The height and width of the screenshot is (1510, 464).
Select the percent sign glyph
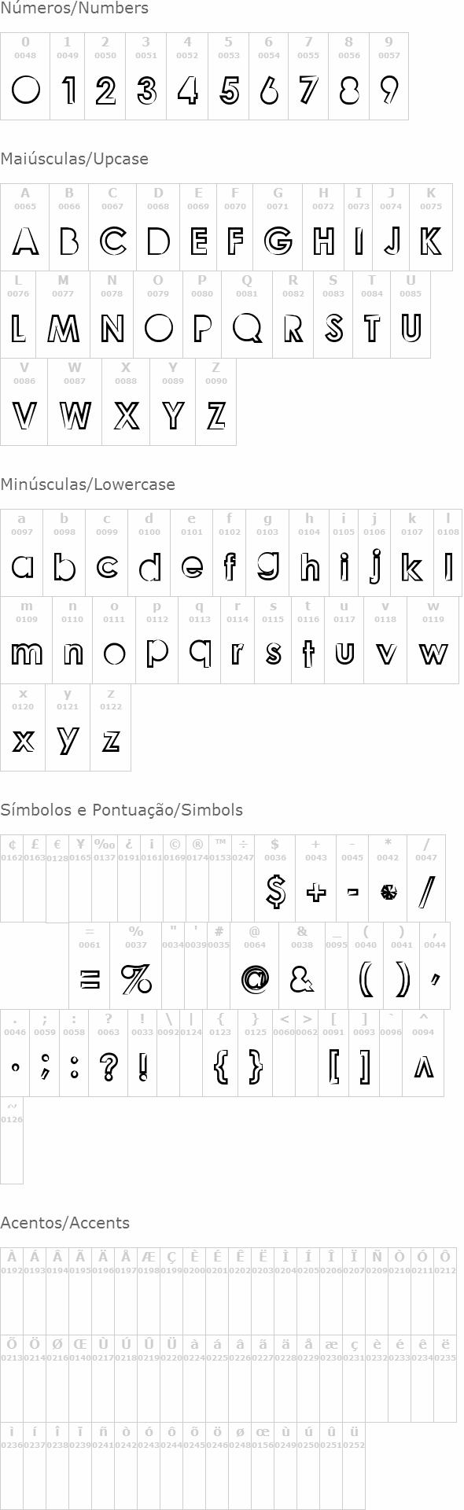pos(136,979)
